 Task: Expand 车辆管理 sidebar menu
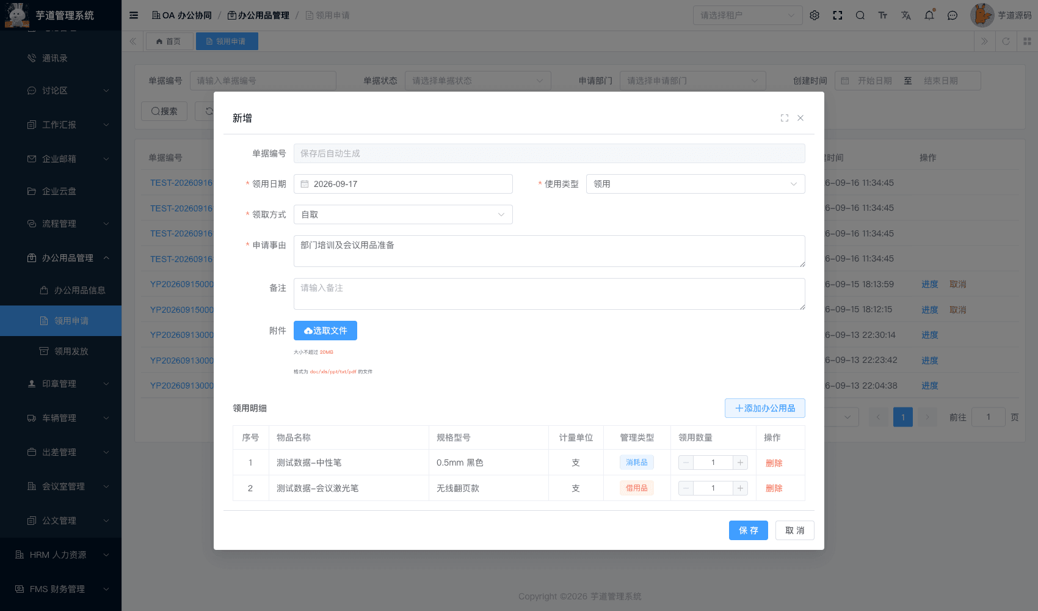coord(61,418)
